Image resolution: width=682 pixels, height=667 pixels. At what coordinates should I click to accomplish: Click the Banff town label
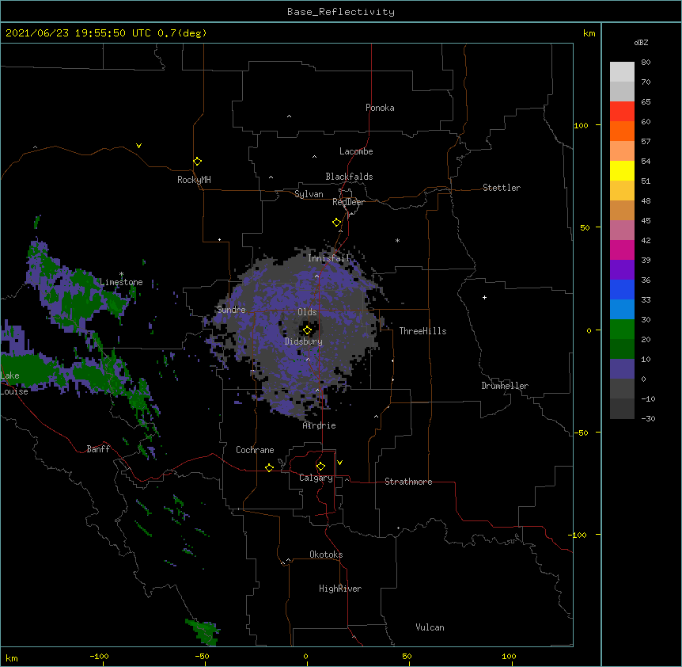click(x=98, y=449)
